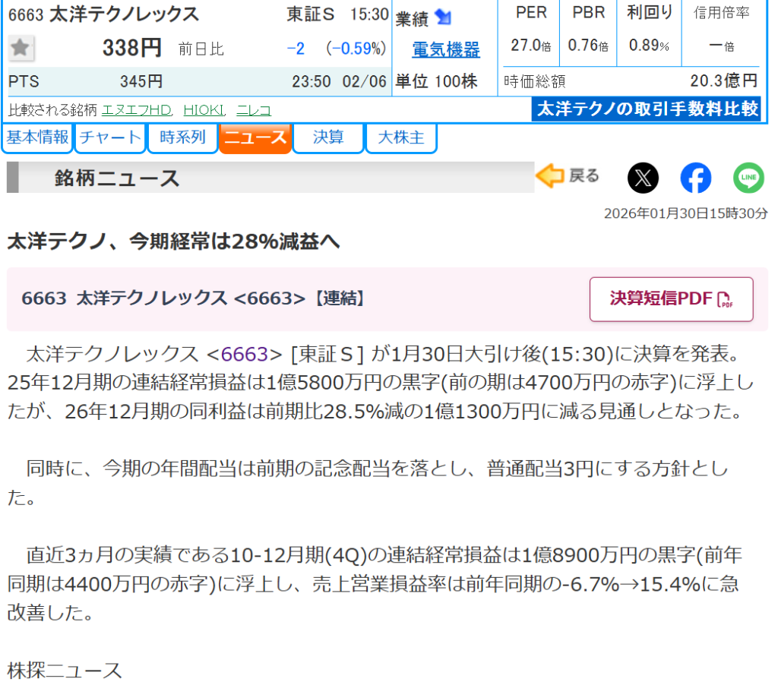The height and width of the screenshot is (685, 778).
Task: Click the 太洋テクノの取引手数料比較 banner
Action: coord(647,109)
